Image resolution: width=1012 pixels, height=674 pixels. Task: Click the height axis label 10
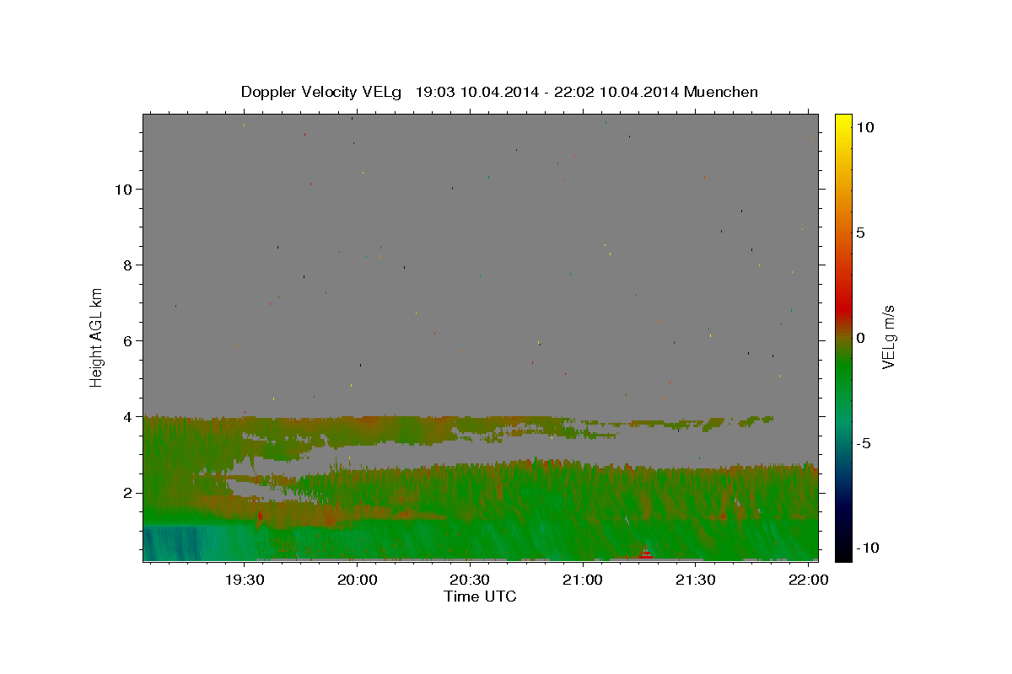125,190
